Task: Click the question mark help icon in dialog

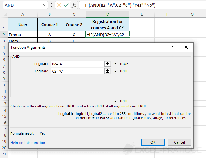Action: [x=172, y=47]
